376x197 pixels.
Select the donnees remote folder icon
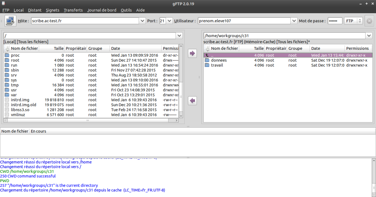(x=207, y=60)
